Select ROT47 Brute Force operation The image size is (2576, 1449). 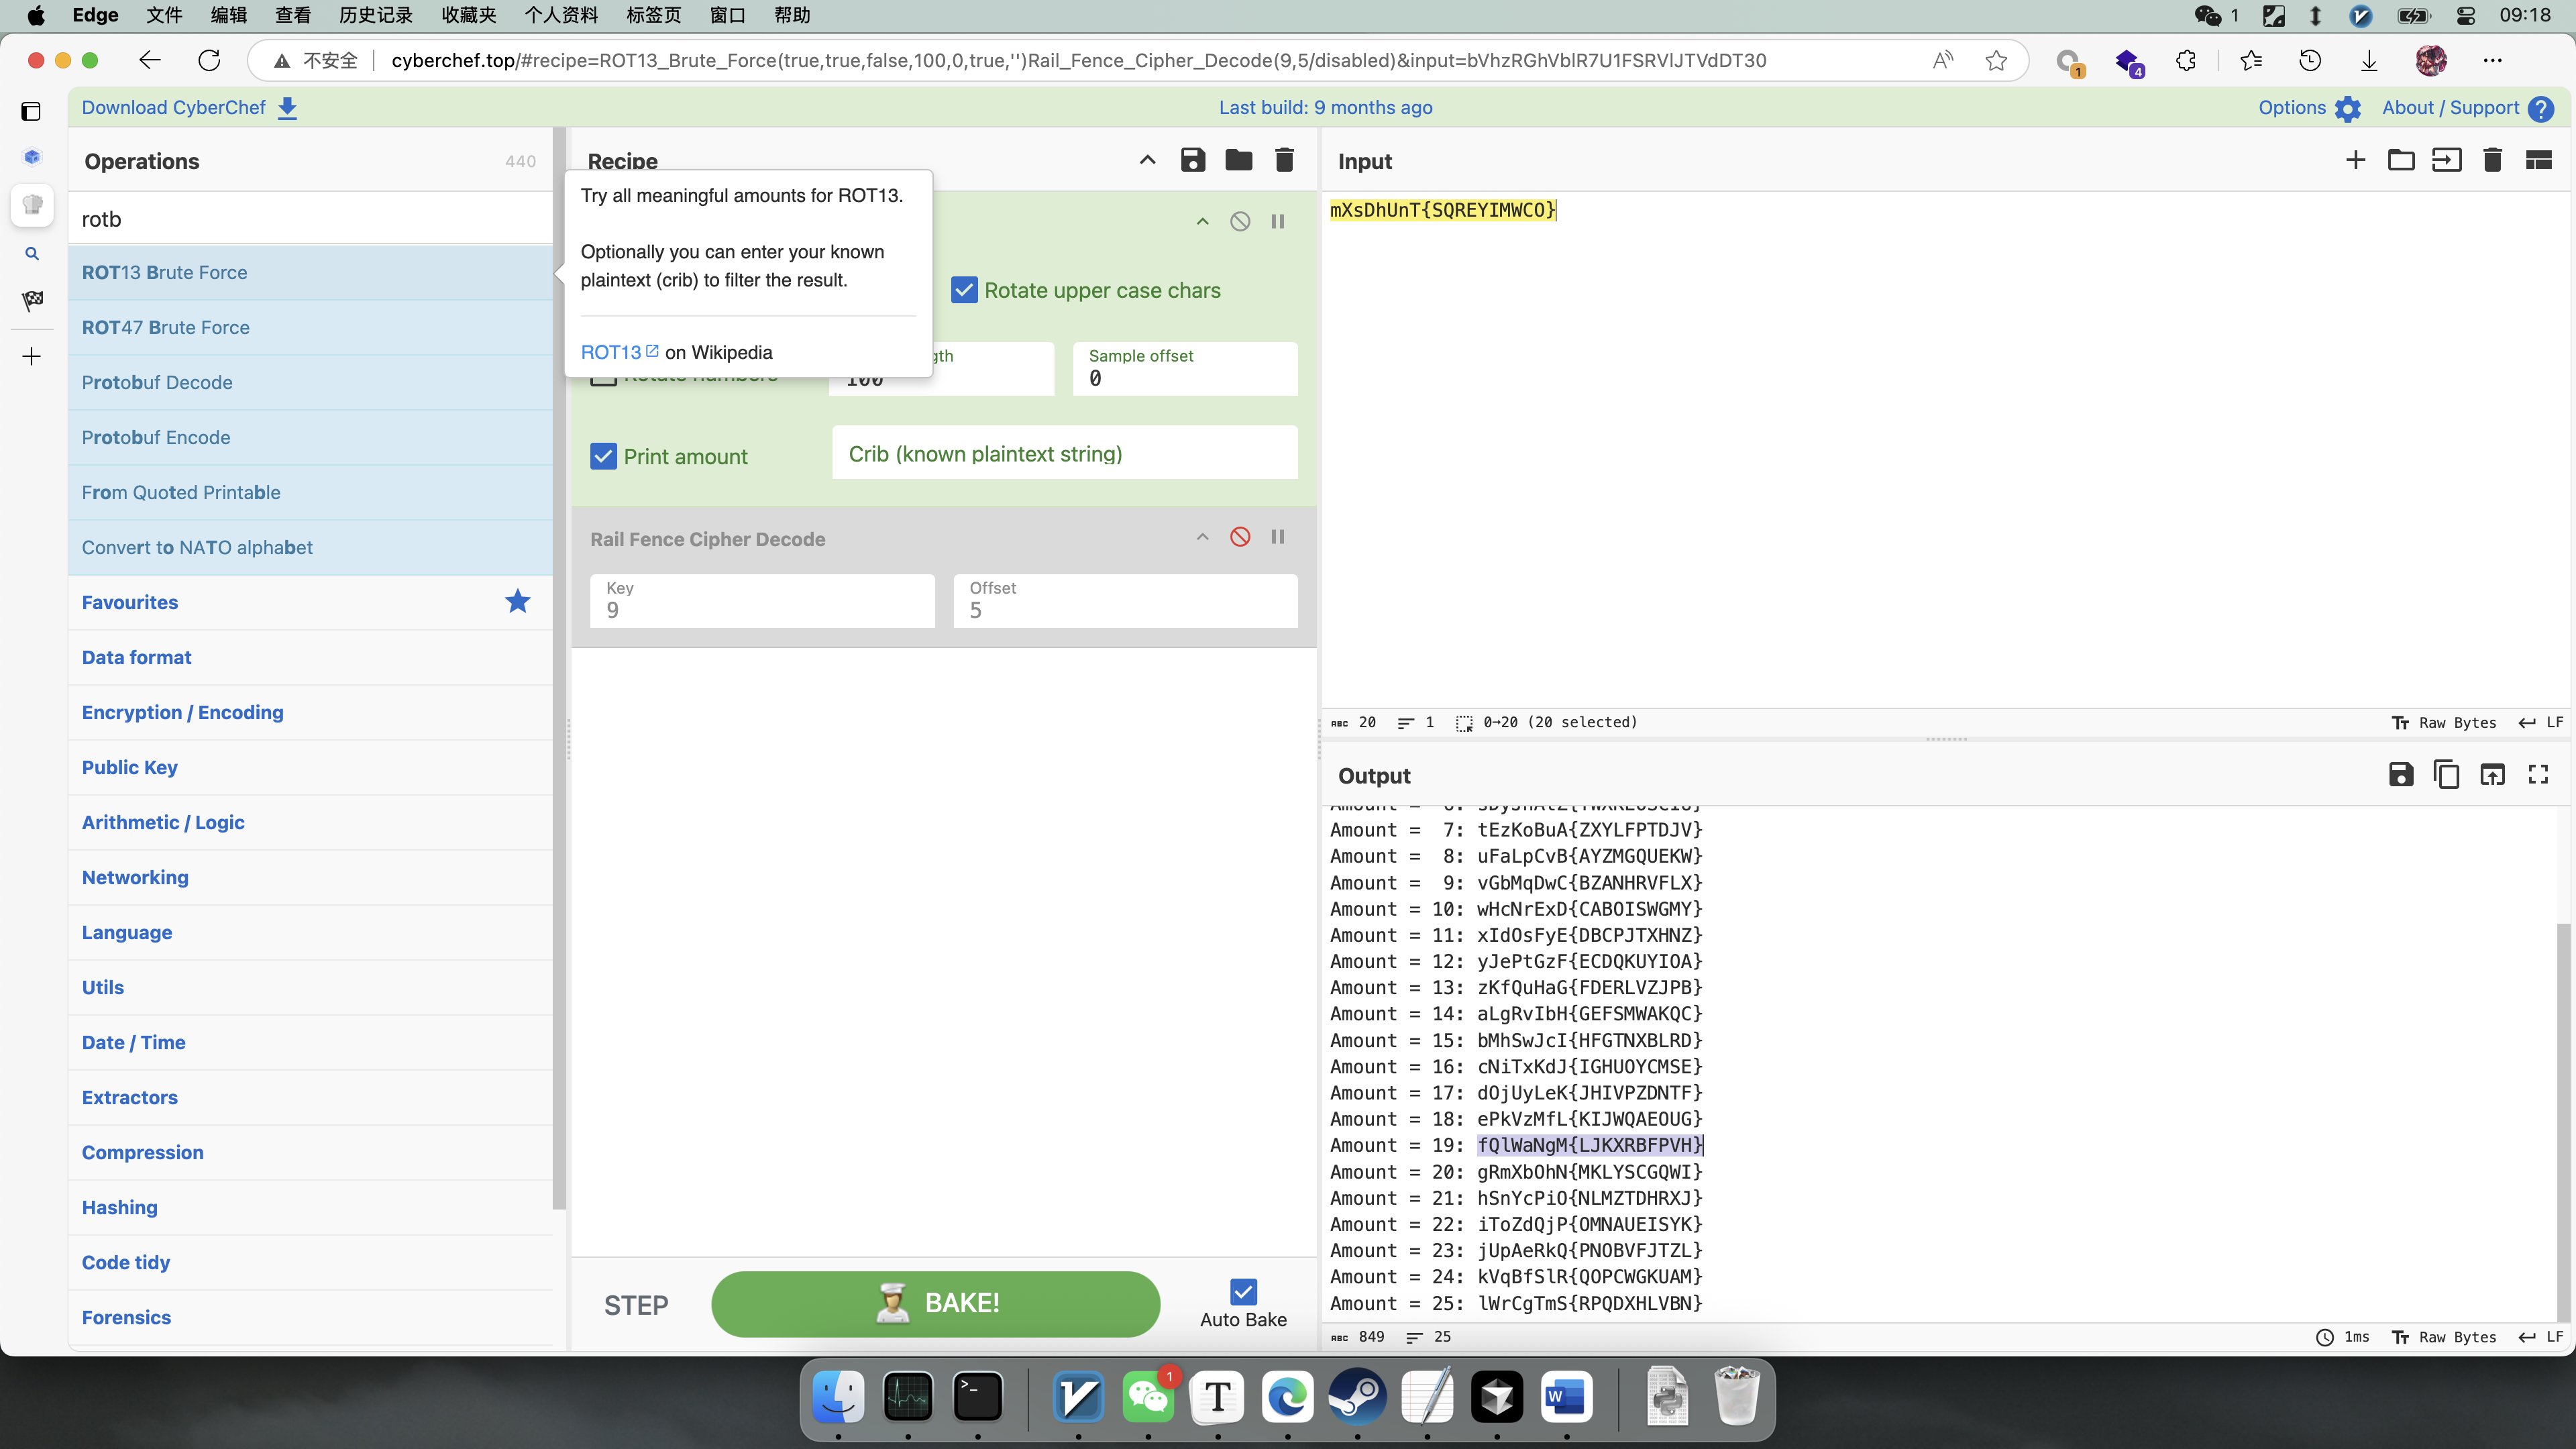pyautogui.click(x=310, y=328)
